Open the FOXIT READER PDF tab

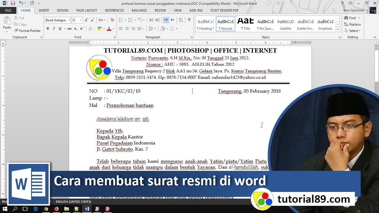point(224,10)
